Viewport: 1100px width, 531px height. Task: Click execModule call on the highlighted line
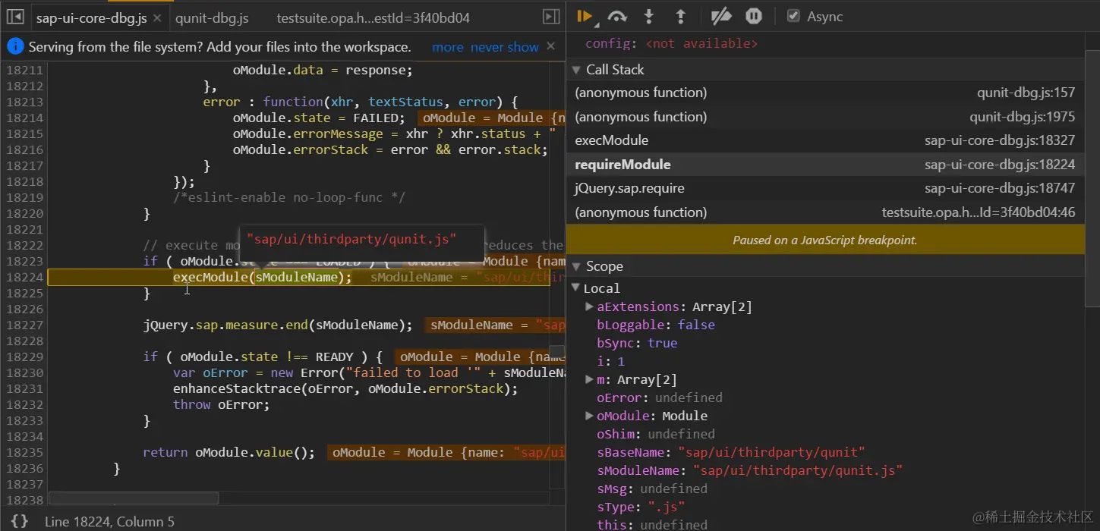point(263,277)
